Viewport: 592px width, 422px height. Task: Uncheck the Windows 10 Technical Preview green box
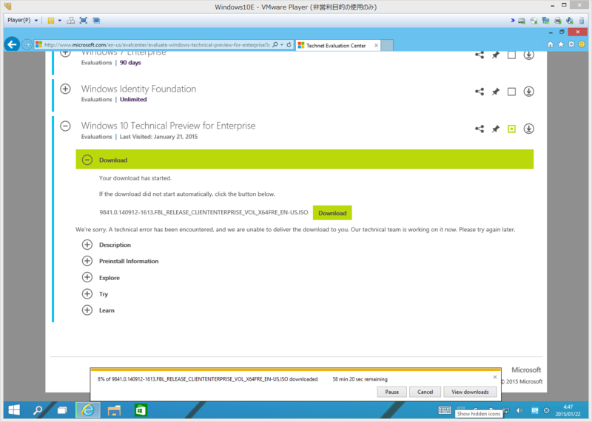511,129
